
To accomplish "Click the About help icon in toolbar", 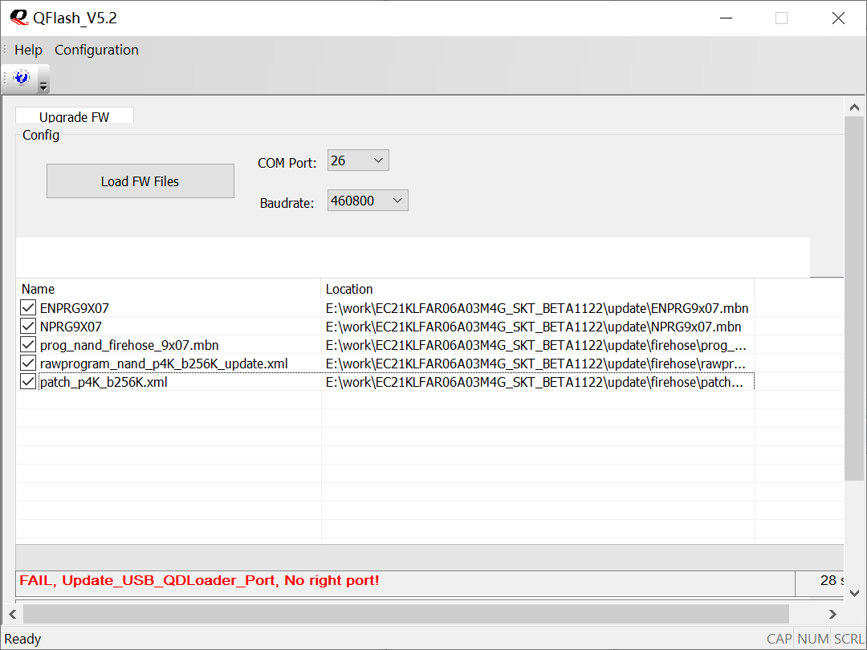I will [x=22, y=77].
